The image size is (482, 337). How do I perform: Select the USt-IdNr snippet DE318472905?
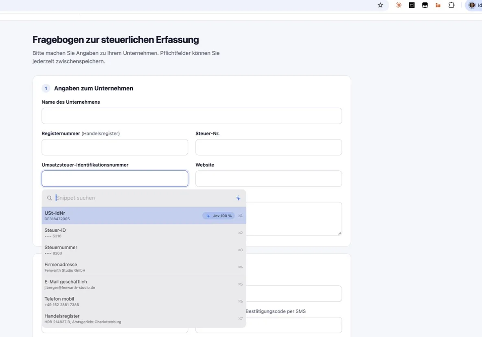click(x=144, y=215)
